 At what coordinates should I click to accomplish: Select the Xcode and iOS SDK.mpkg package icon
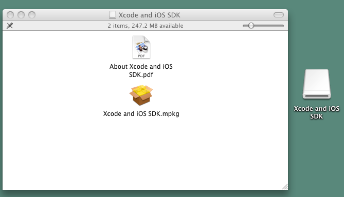[141, 95]
